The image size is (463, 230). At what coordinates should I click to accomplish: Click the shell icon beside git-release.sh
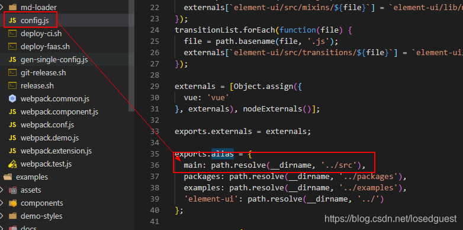(x=12, y=72)
